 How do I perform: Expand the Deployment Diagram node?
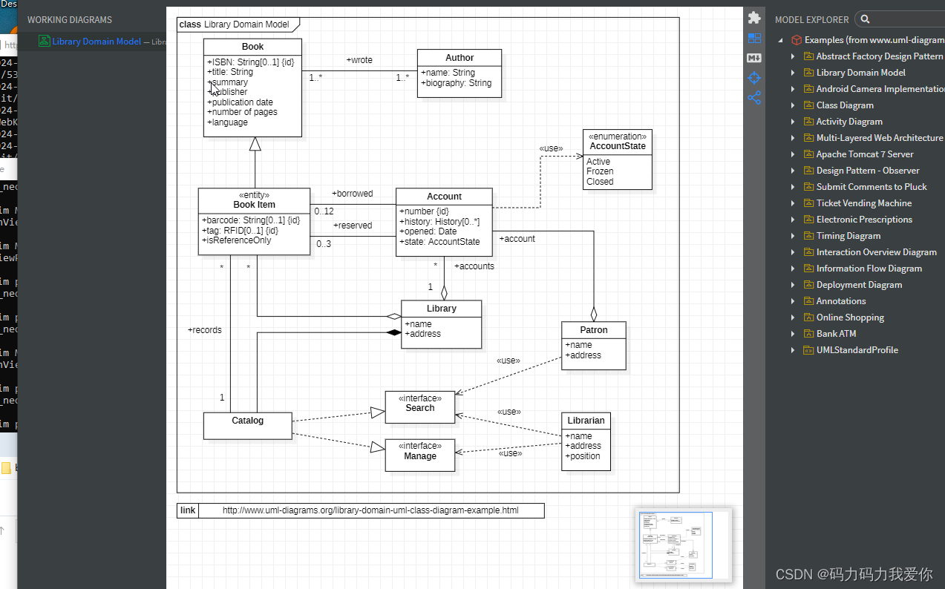coord(793,285)
